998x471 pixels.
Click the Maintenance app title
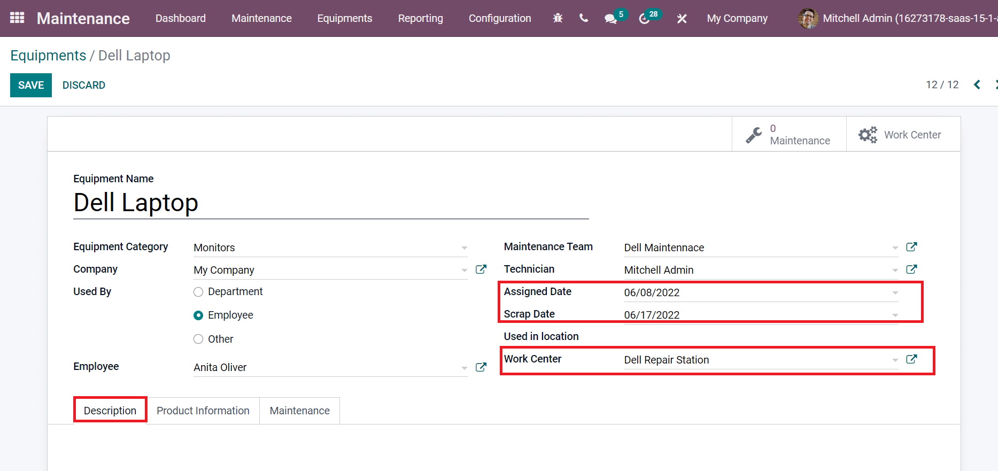click(83, 18)
